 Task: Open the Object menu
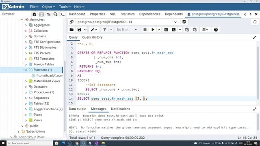[48, 7]
